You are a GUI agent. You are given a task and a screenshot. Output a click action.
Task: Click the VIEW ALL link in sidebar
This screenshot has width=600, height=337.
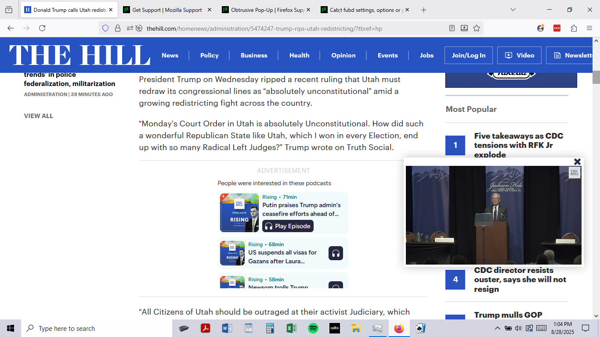[x=39, y=116]
